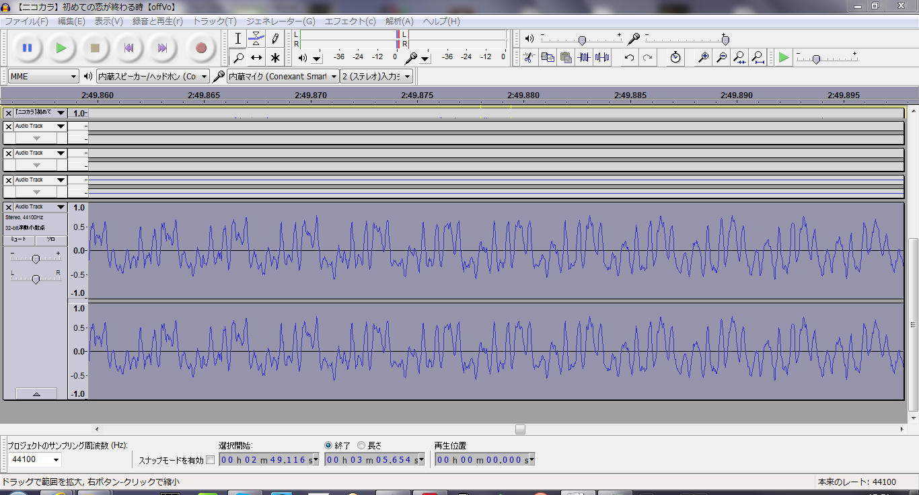Image resolution: width=919 pixels, height=495 pixels.
Task: Begin recording with the red Record button
Action: pos(200,48)
